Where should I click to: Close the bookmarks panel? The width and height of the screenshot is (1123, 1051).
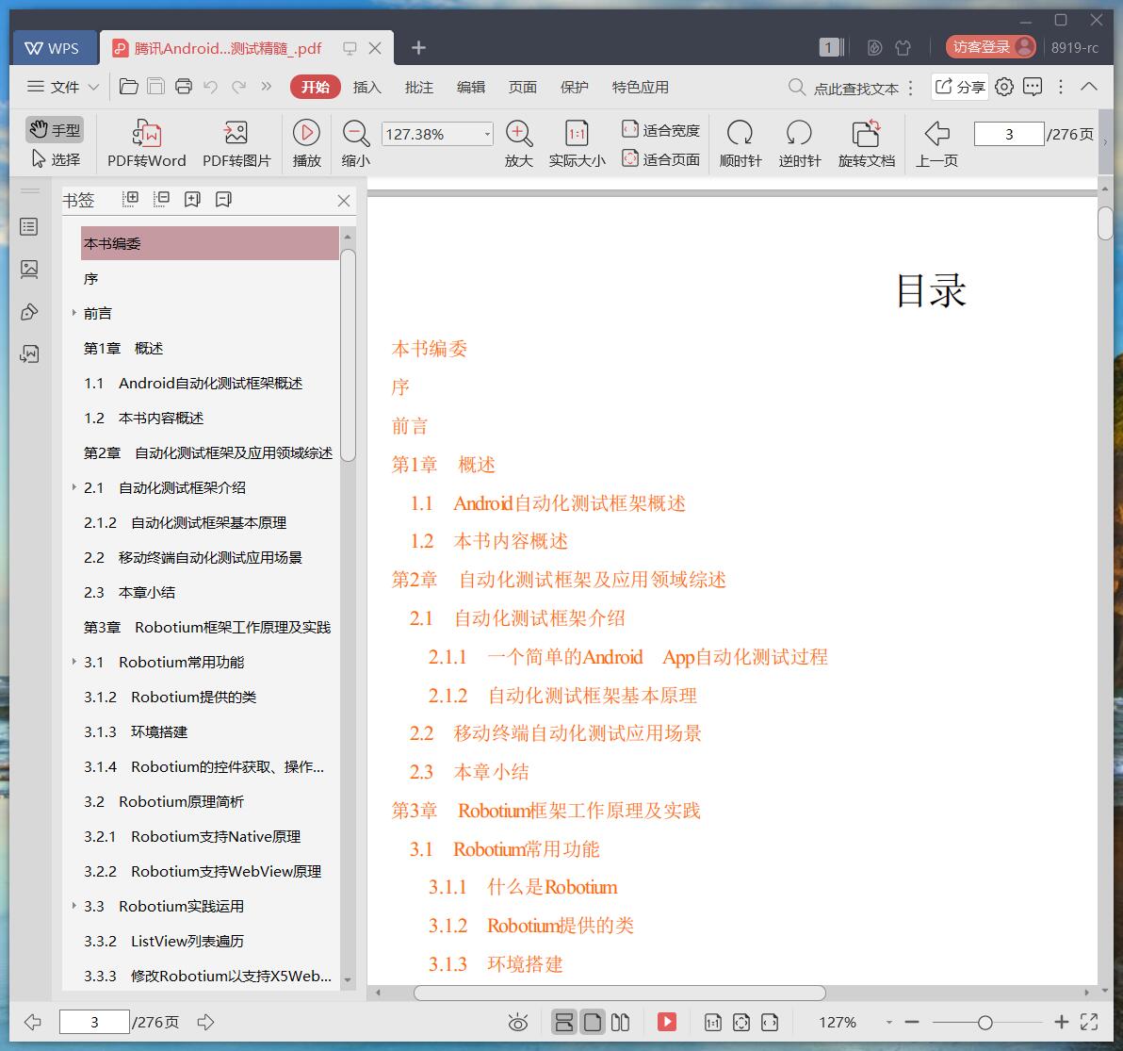[344, 201]
